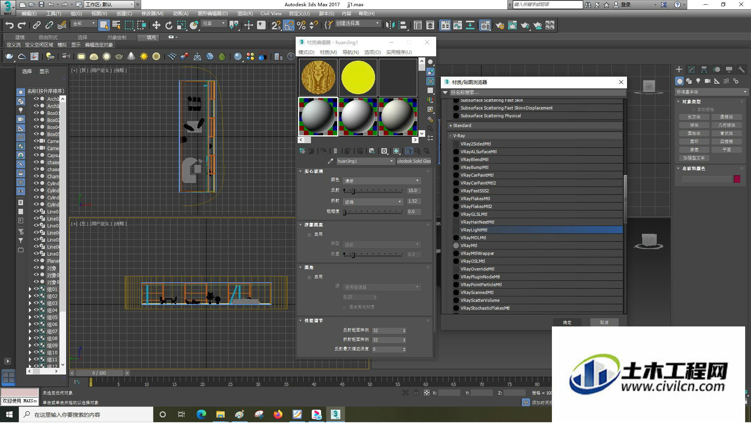751x423 pixels.
Task: Open the Render Setup icon
Action: [500, 25]
